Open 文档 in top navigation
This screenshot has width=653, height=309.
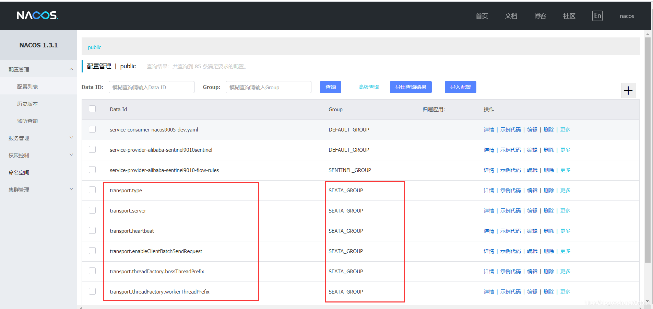(511, 16)
